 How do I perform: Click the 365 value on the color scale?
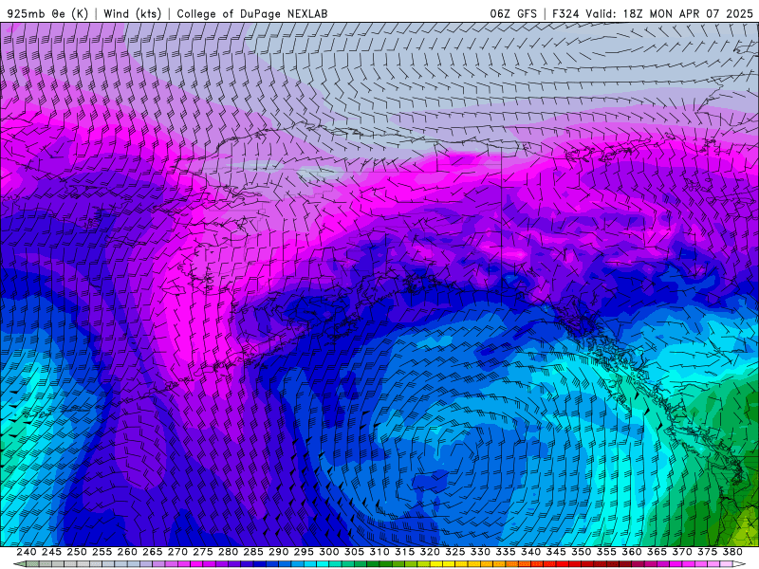657,552
